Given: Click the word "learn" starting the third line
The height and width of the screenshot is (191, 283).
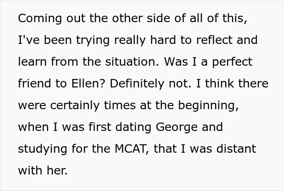Looking at the screenshot, I should tap(32, 62).
